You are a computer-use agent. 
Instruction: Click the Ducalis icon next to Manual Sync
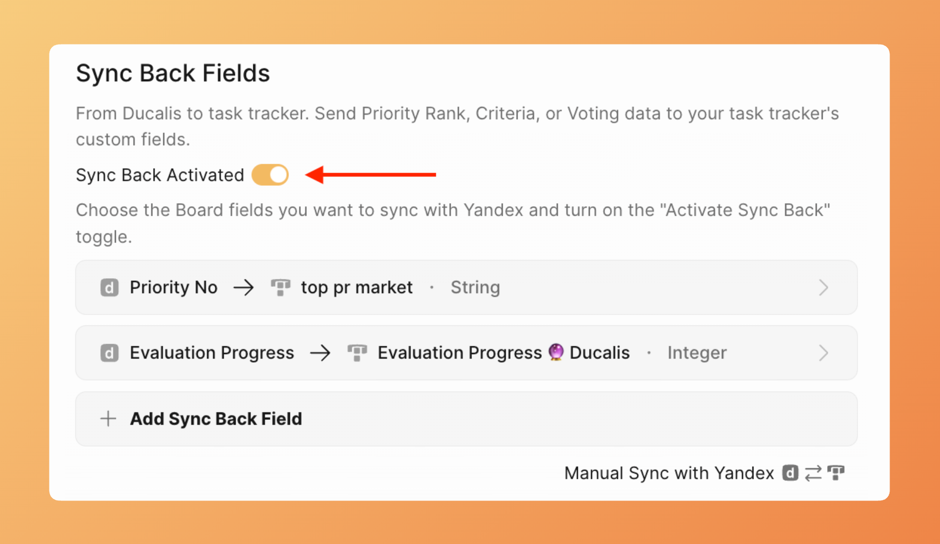[x=790, y=473]
